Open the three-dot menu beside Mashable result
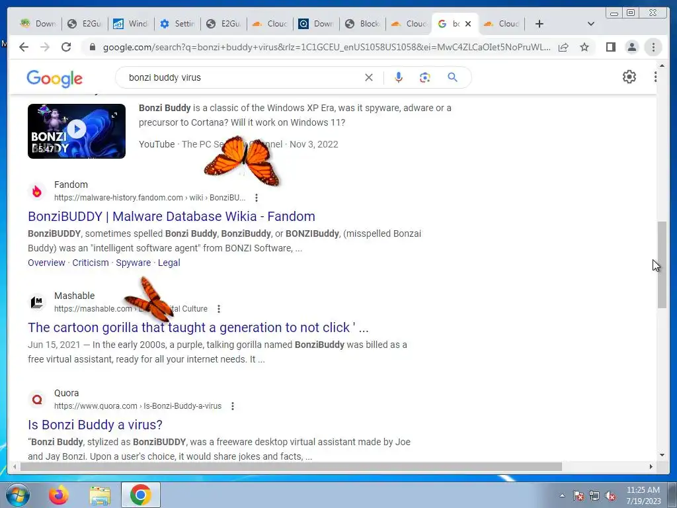 [219, 309]
